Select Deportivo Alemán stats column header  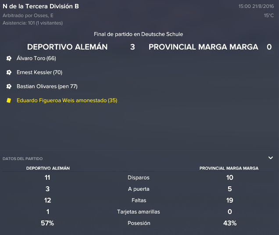(x=48, y=168)
